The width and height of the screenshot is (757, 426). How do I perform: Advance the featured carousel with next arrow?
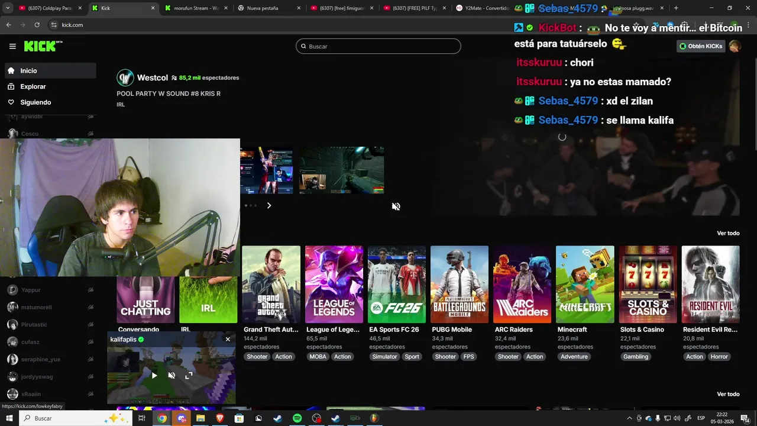tap(268, 205)
